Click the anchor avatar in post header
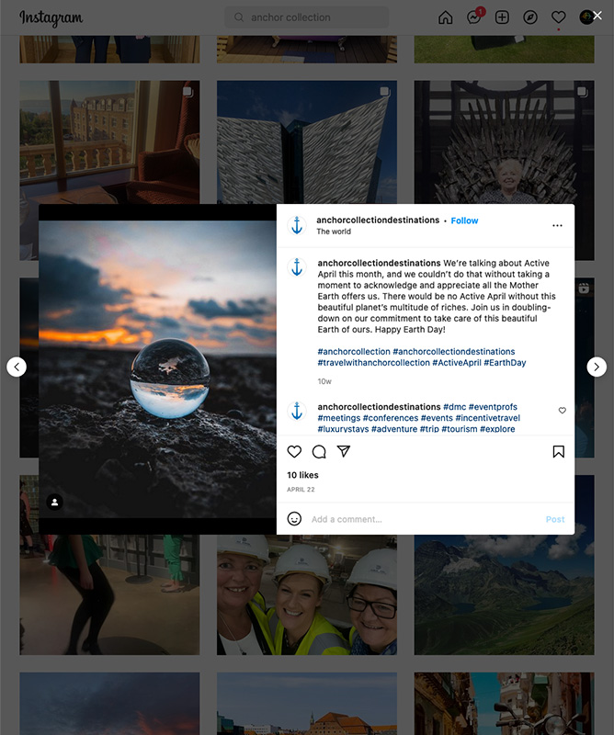This screenshot has height=735, width=614. [x=297, y=225]
